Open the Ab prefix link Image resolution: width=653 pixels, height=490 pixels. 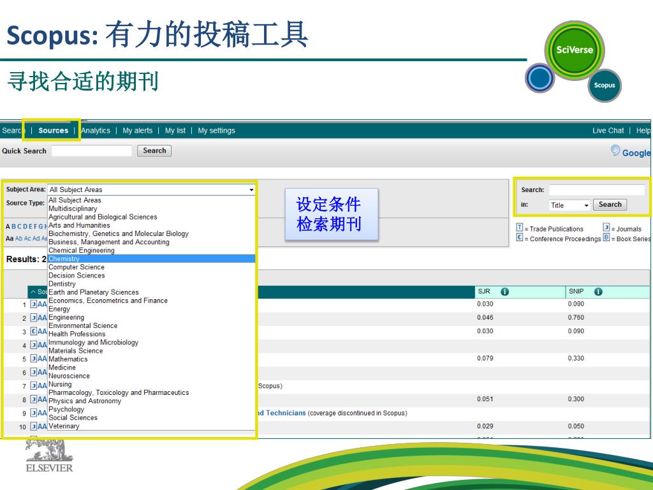point(18,239)
